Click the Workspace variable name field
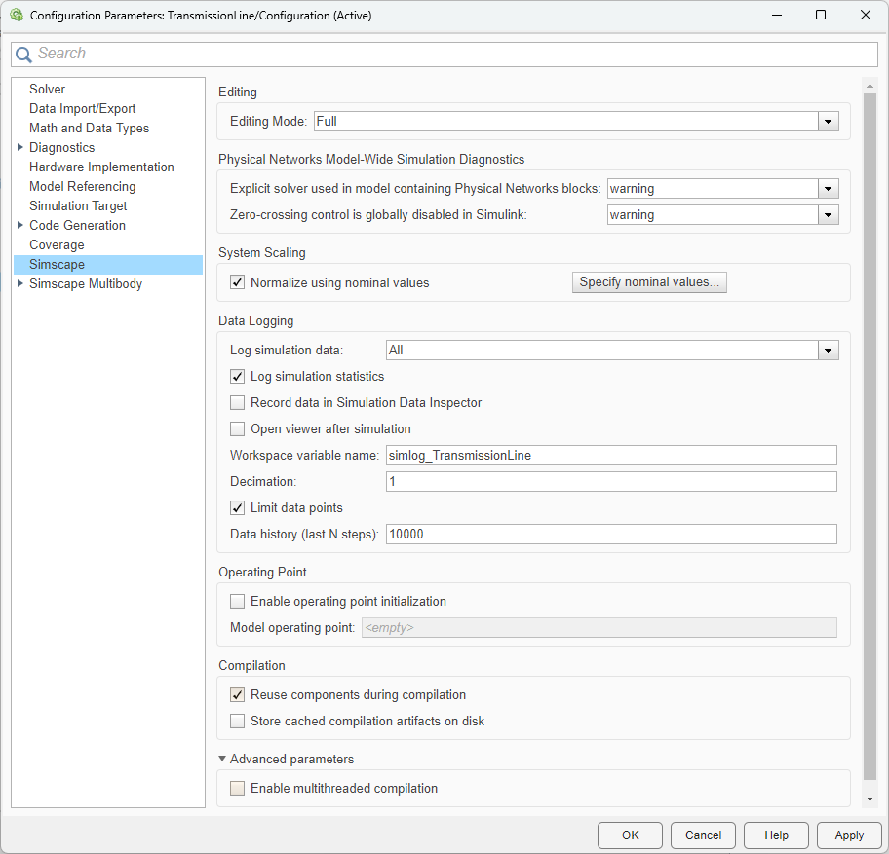 pyautogui.click(x=611, y=455)
